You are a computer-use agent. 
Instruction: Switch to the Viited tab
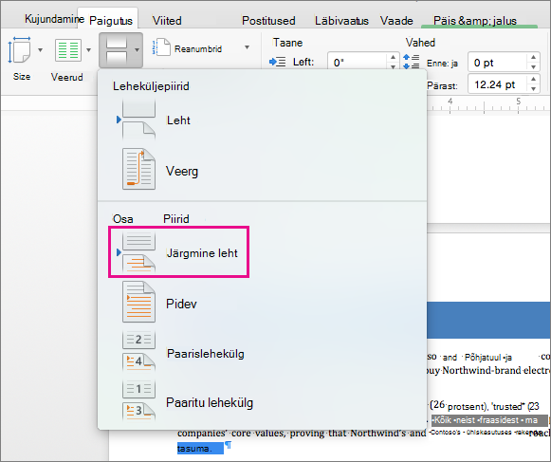click(x=167, y=21)
